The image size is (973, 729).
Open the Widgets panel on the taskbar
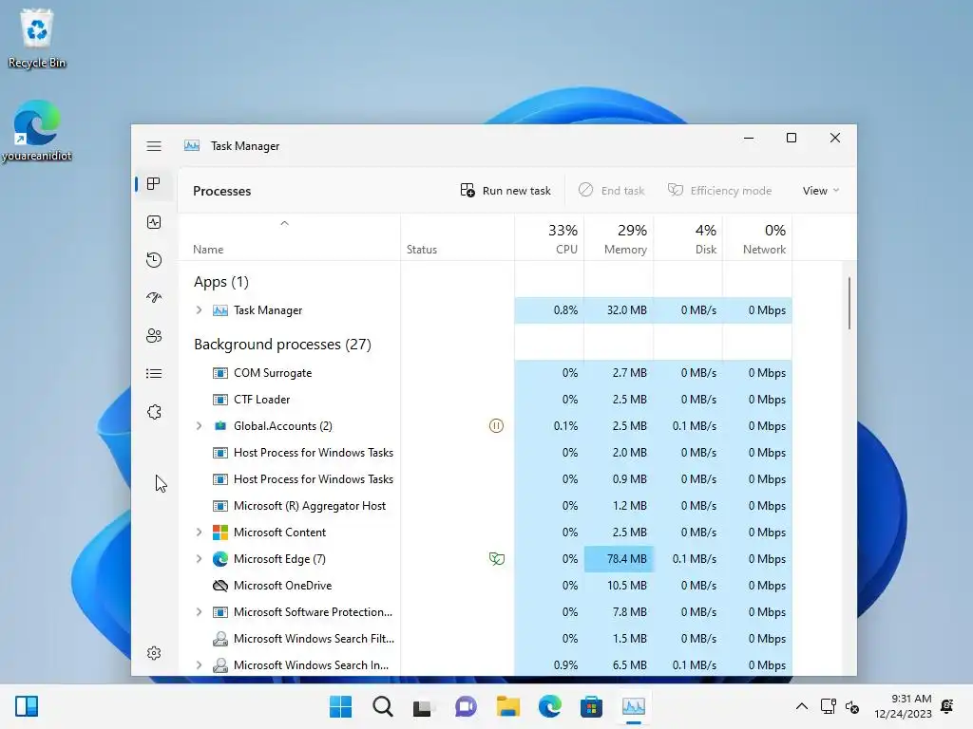(x=27, y=706)
